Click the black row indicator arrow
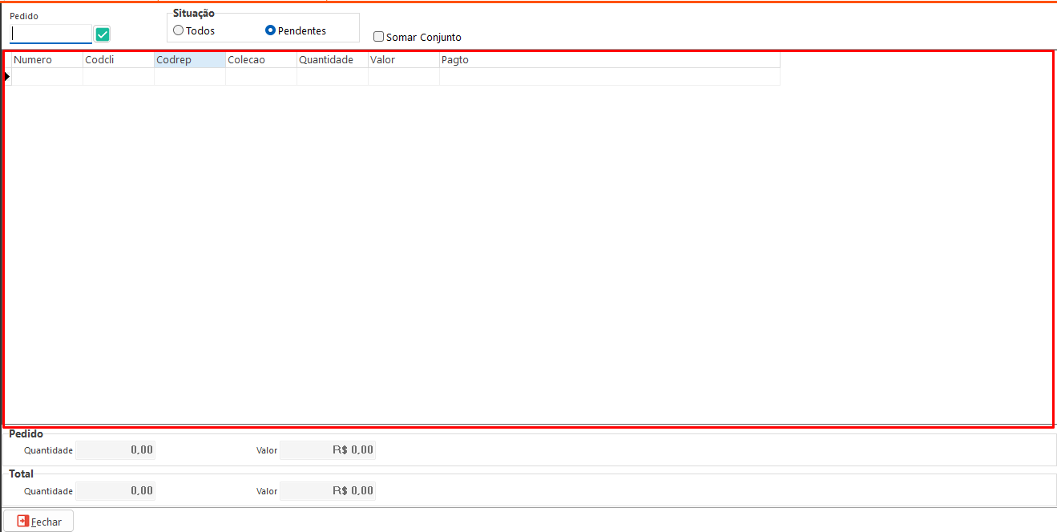This screenshot has width=1057, height=532. point(7,76)
